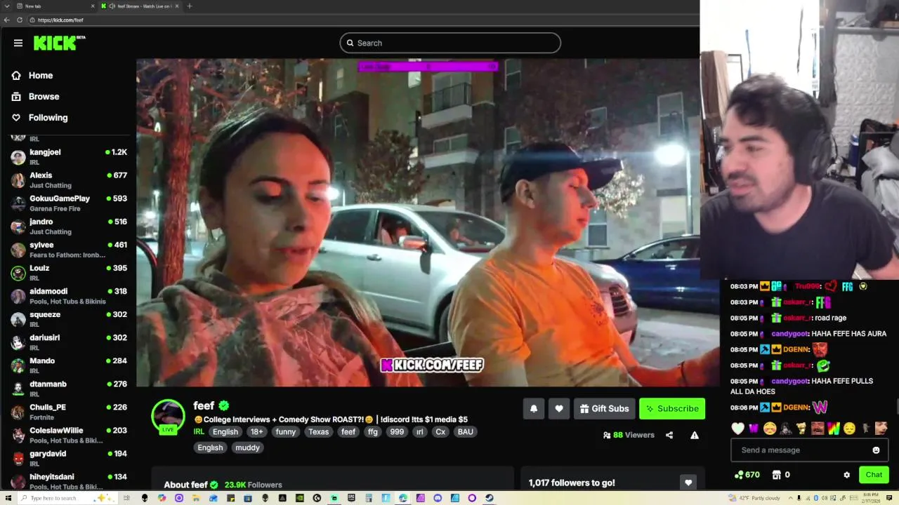The width and height of the screenshot is (899, 505).
Task: Open kangjoel channel in sidebar
Action: pyautogui.click(x=68, y=156)
